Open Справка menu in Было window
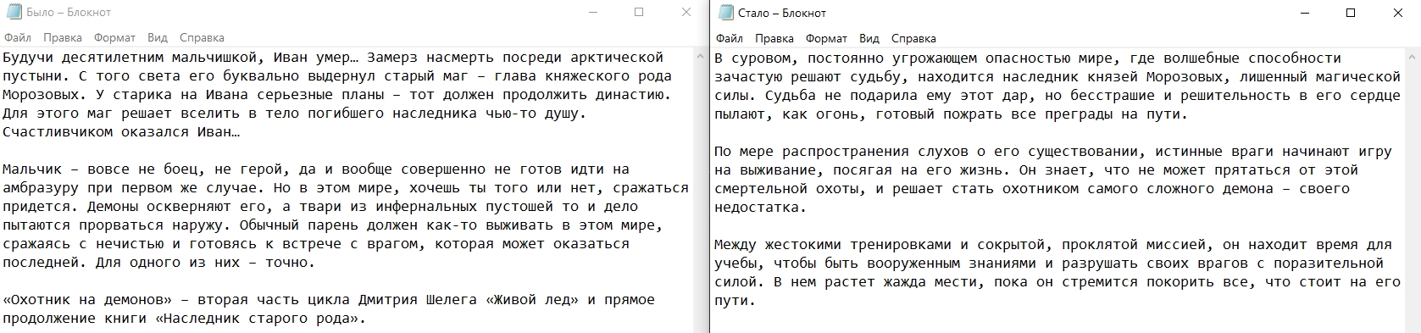1421x333 pixels. coord(203,37)
